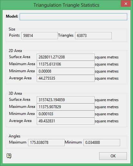This screenshot has width=133, height=166.
Task: Click the 3D Maximum Area value field
Action: click(66, 107)
